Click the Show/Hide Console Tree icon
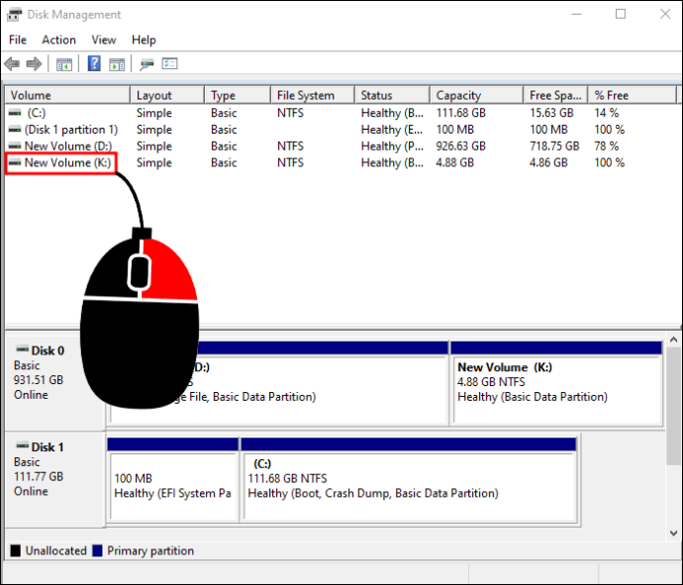Image resolution: width=683 pixels, height=585 pixels. pyautogui.click(x=63, y=64)
